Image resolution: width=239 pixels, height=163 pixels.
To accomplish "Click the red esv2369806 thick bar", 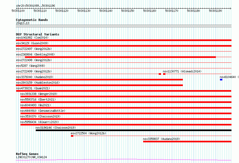I will (x=120, y=57).
